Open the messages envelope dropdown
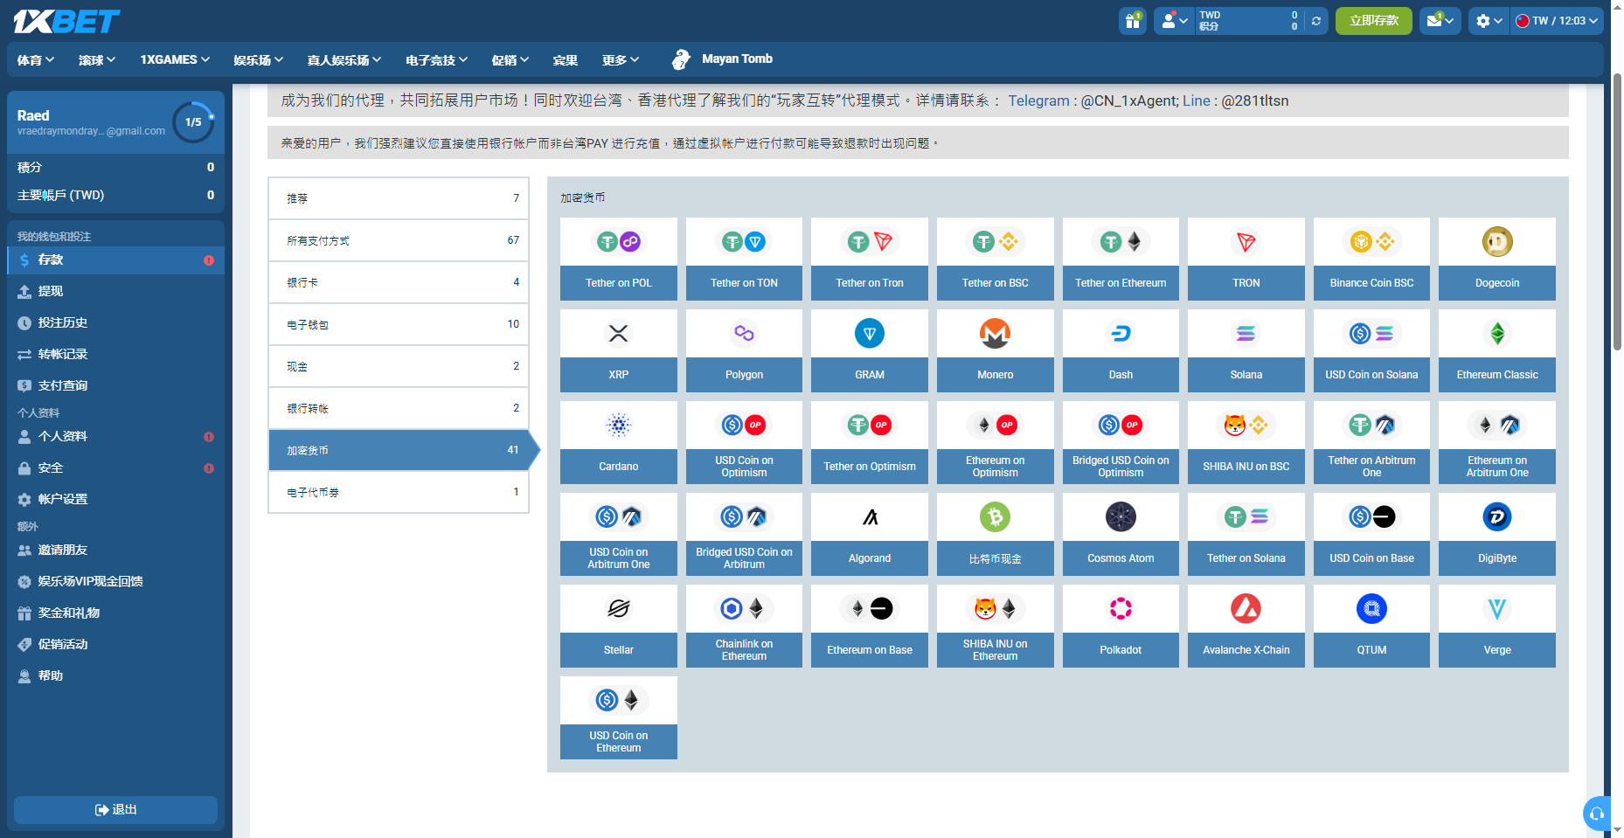The height and width of the screenshot is (838, 1624). tap(1440, 21)
